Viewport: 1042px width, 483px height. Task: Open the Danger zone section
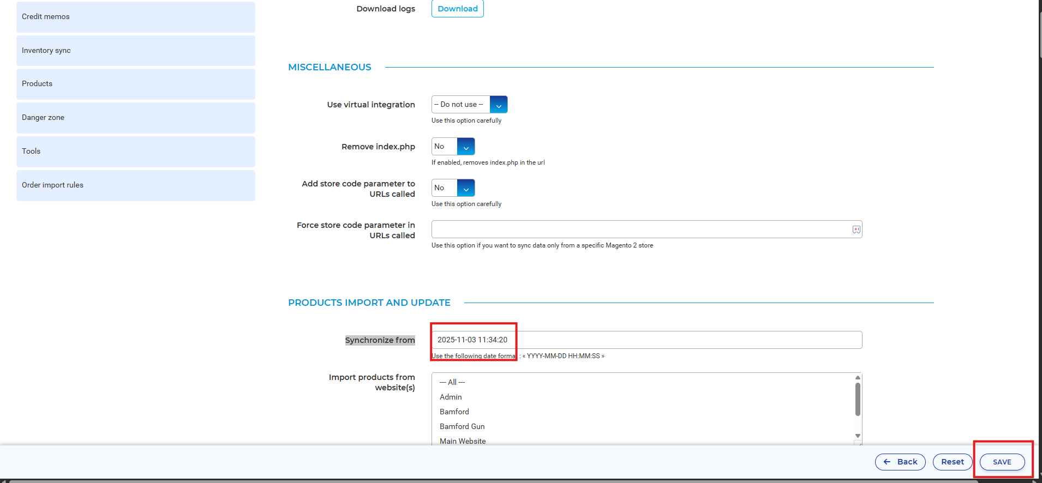tap(135, 118)
